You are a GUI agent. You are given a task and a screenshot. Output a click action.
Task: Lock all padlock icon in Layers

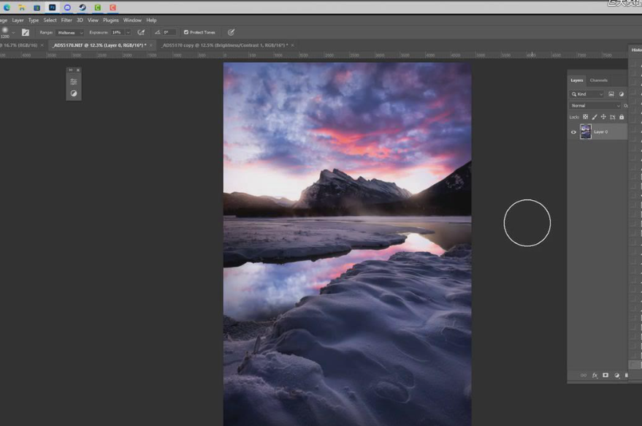click(x=622, y=117)
